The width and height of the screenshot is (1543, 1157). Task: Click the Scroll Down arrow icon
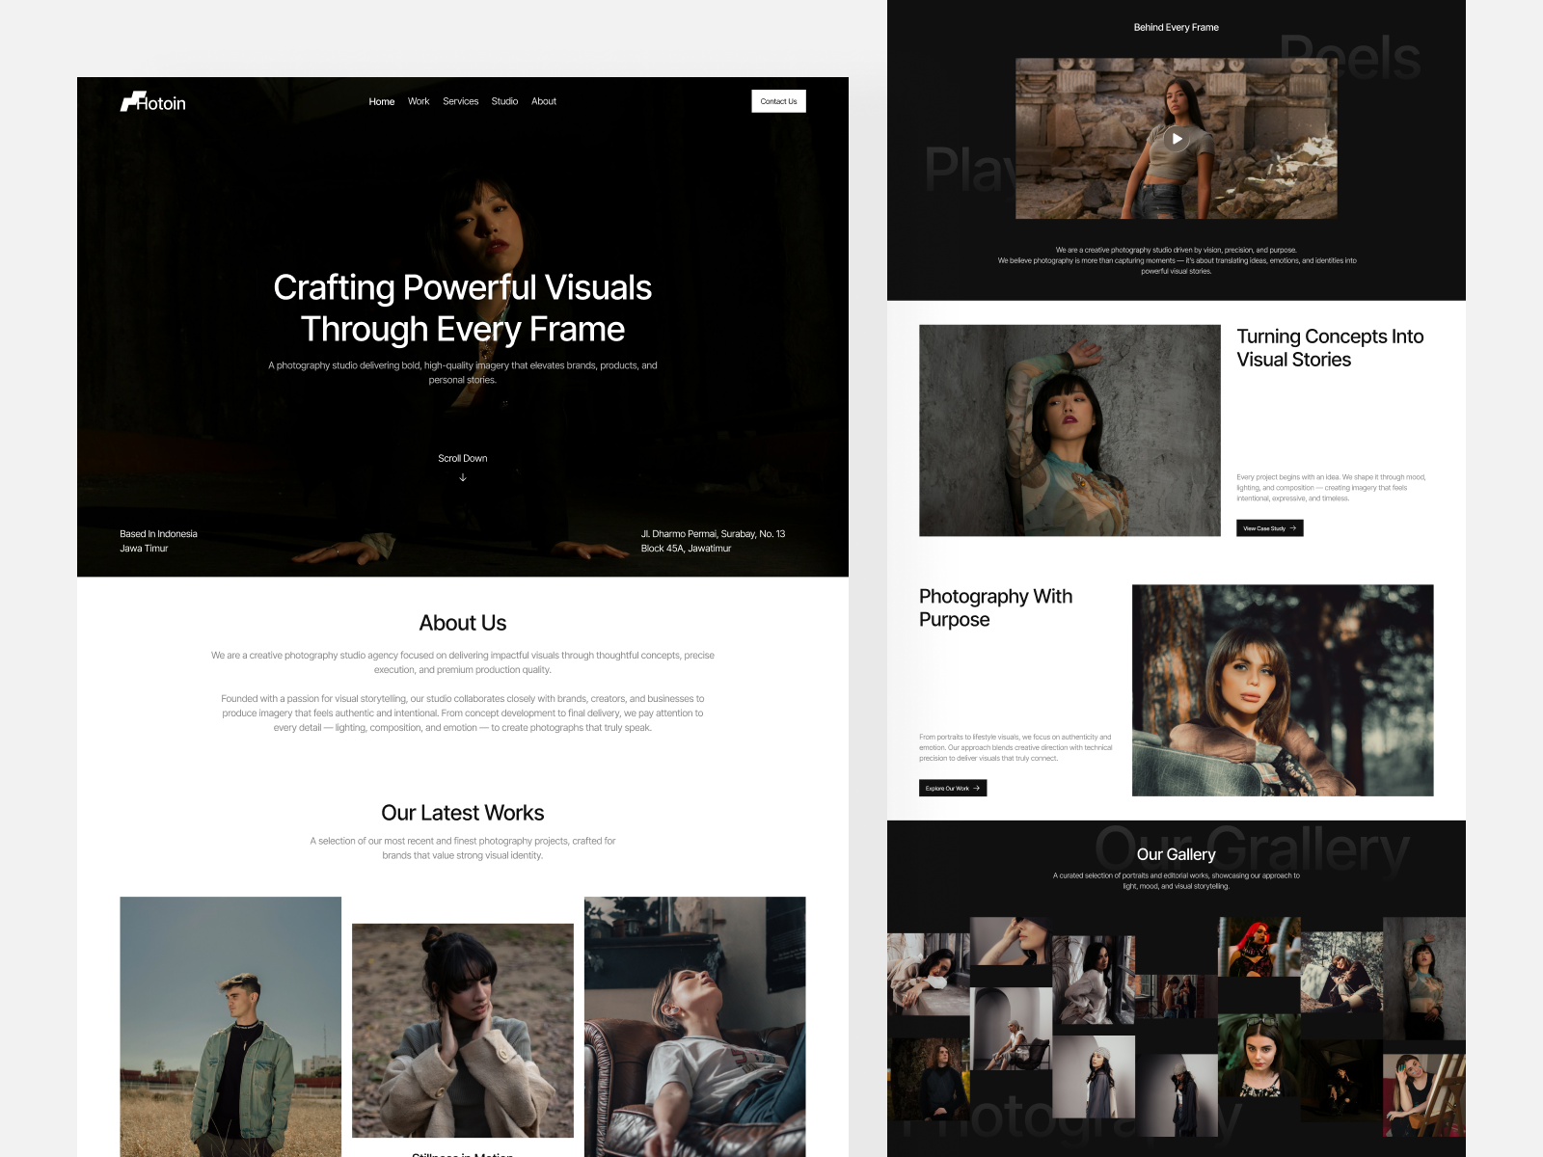(462, 475)
